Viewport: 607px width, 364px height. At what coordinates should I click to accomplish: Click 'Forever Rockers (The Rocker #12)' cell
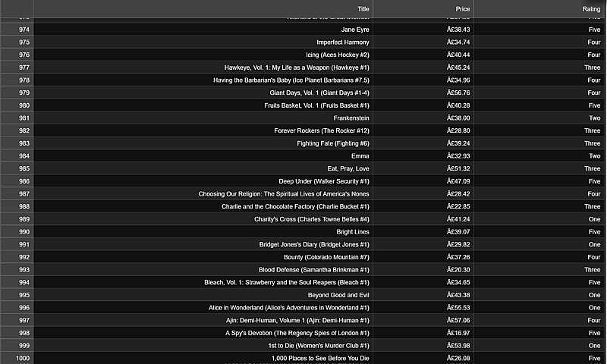203,130
